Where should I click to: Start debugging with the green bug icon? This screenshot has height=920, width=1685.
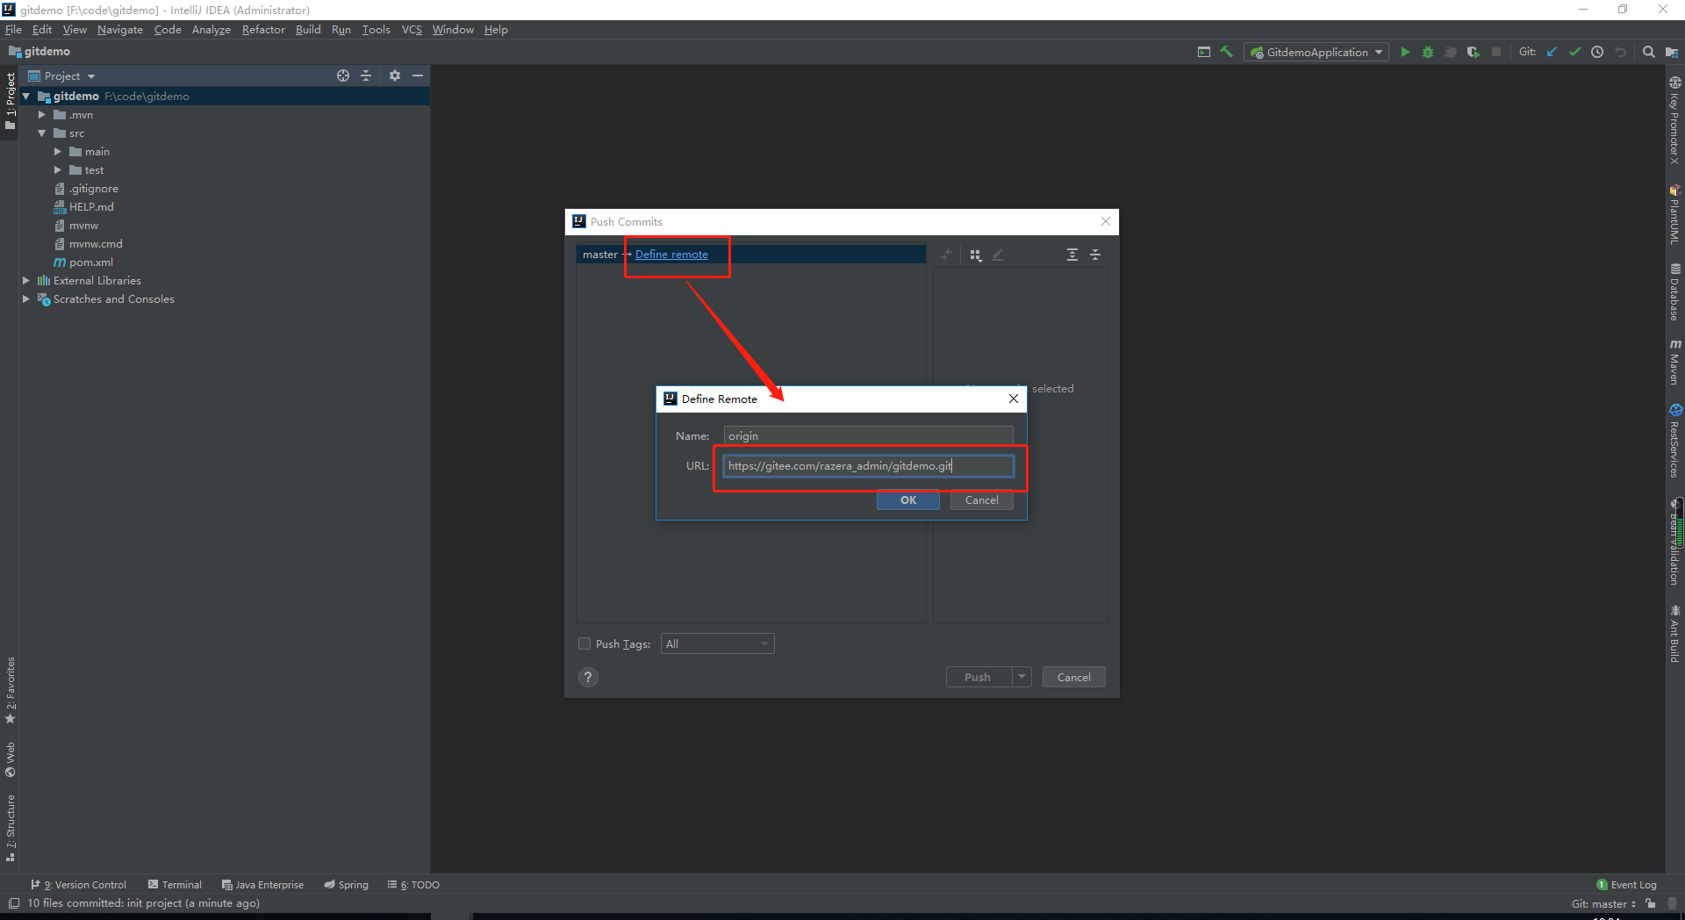click(x=1428, y=52)
